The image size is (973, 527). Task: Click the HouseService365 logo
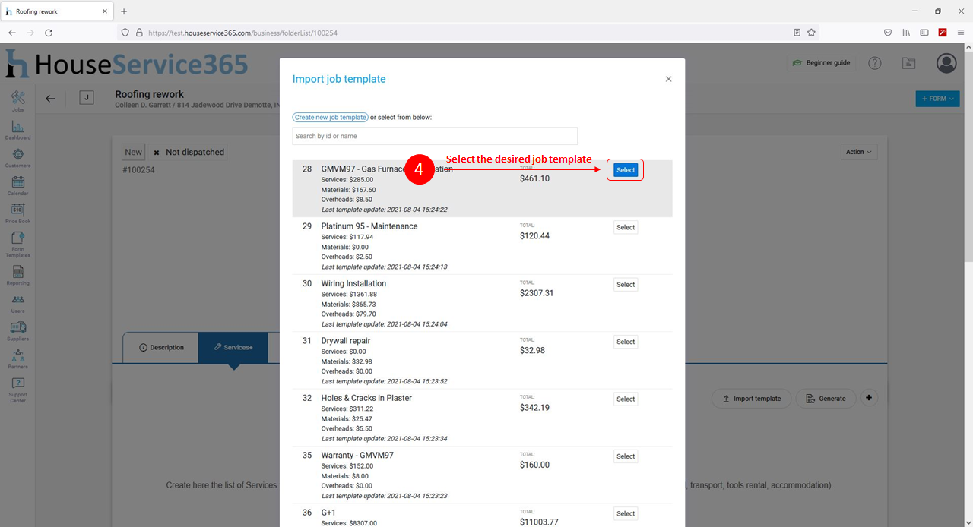127,65
